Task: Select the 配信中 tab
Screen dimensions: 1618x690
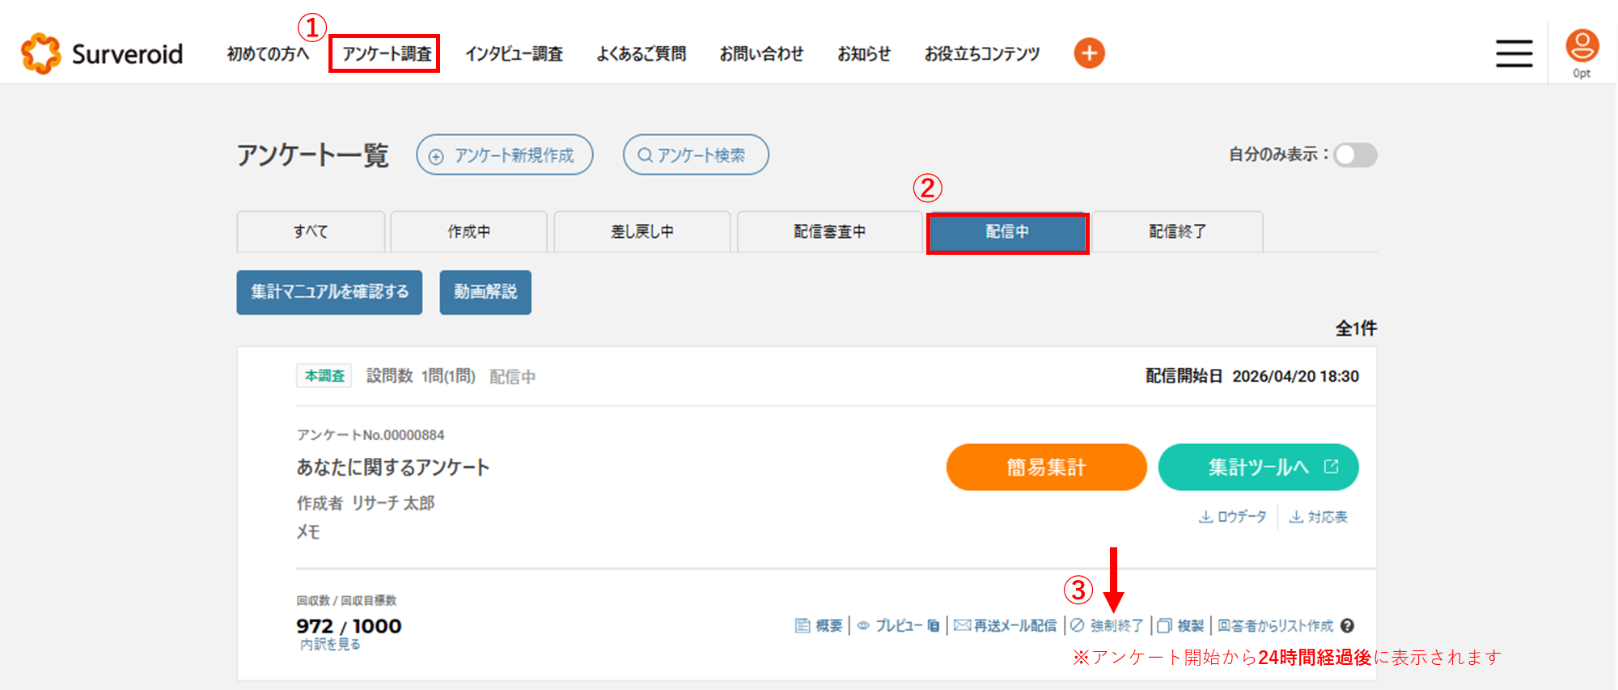Action: (1007, 232)
